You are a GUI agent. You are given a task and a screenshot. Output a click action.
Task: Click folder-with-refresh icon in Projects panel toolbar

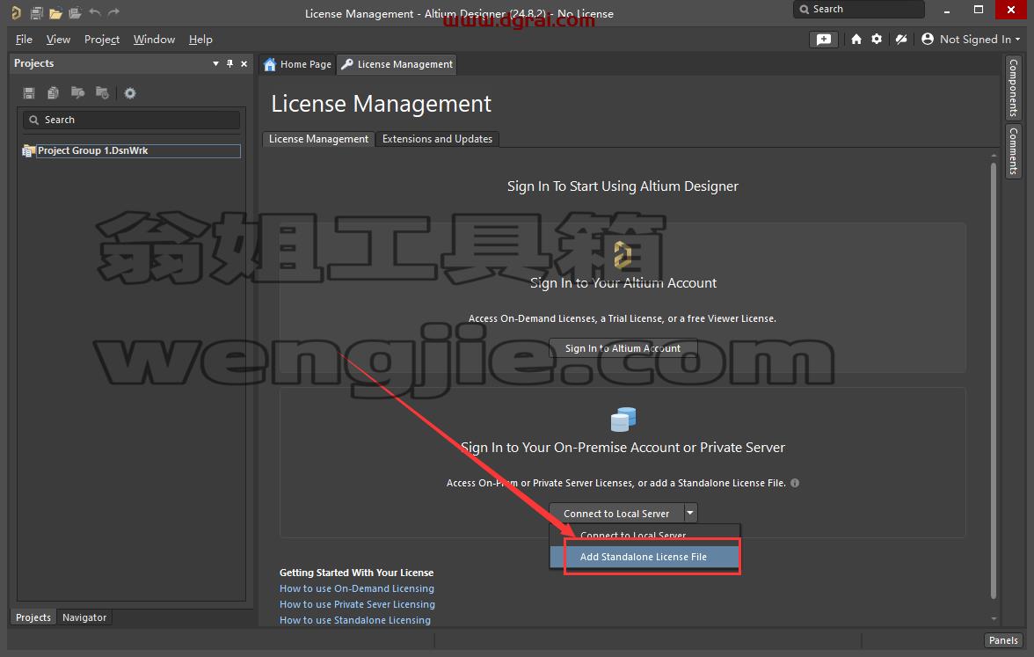click(102, 93)
